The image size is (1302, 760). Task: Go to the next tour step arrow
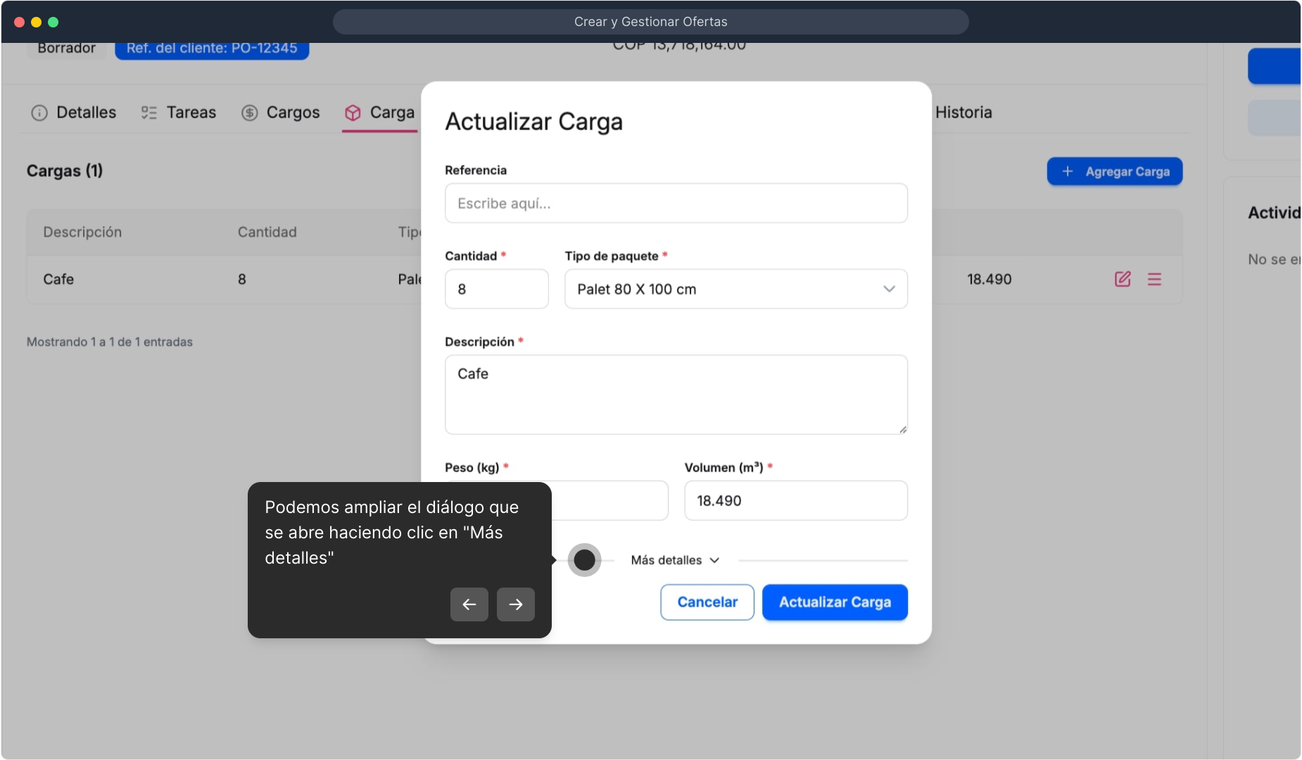point(516,604)
